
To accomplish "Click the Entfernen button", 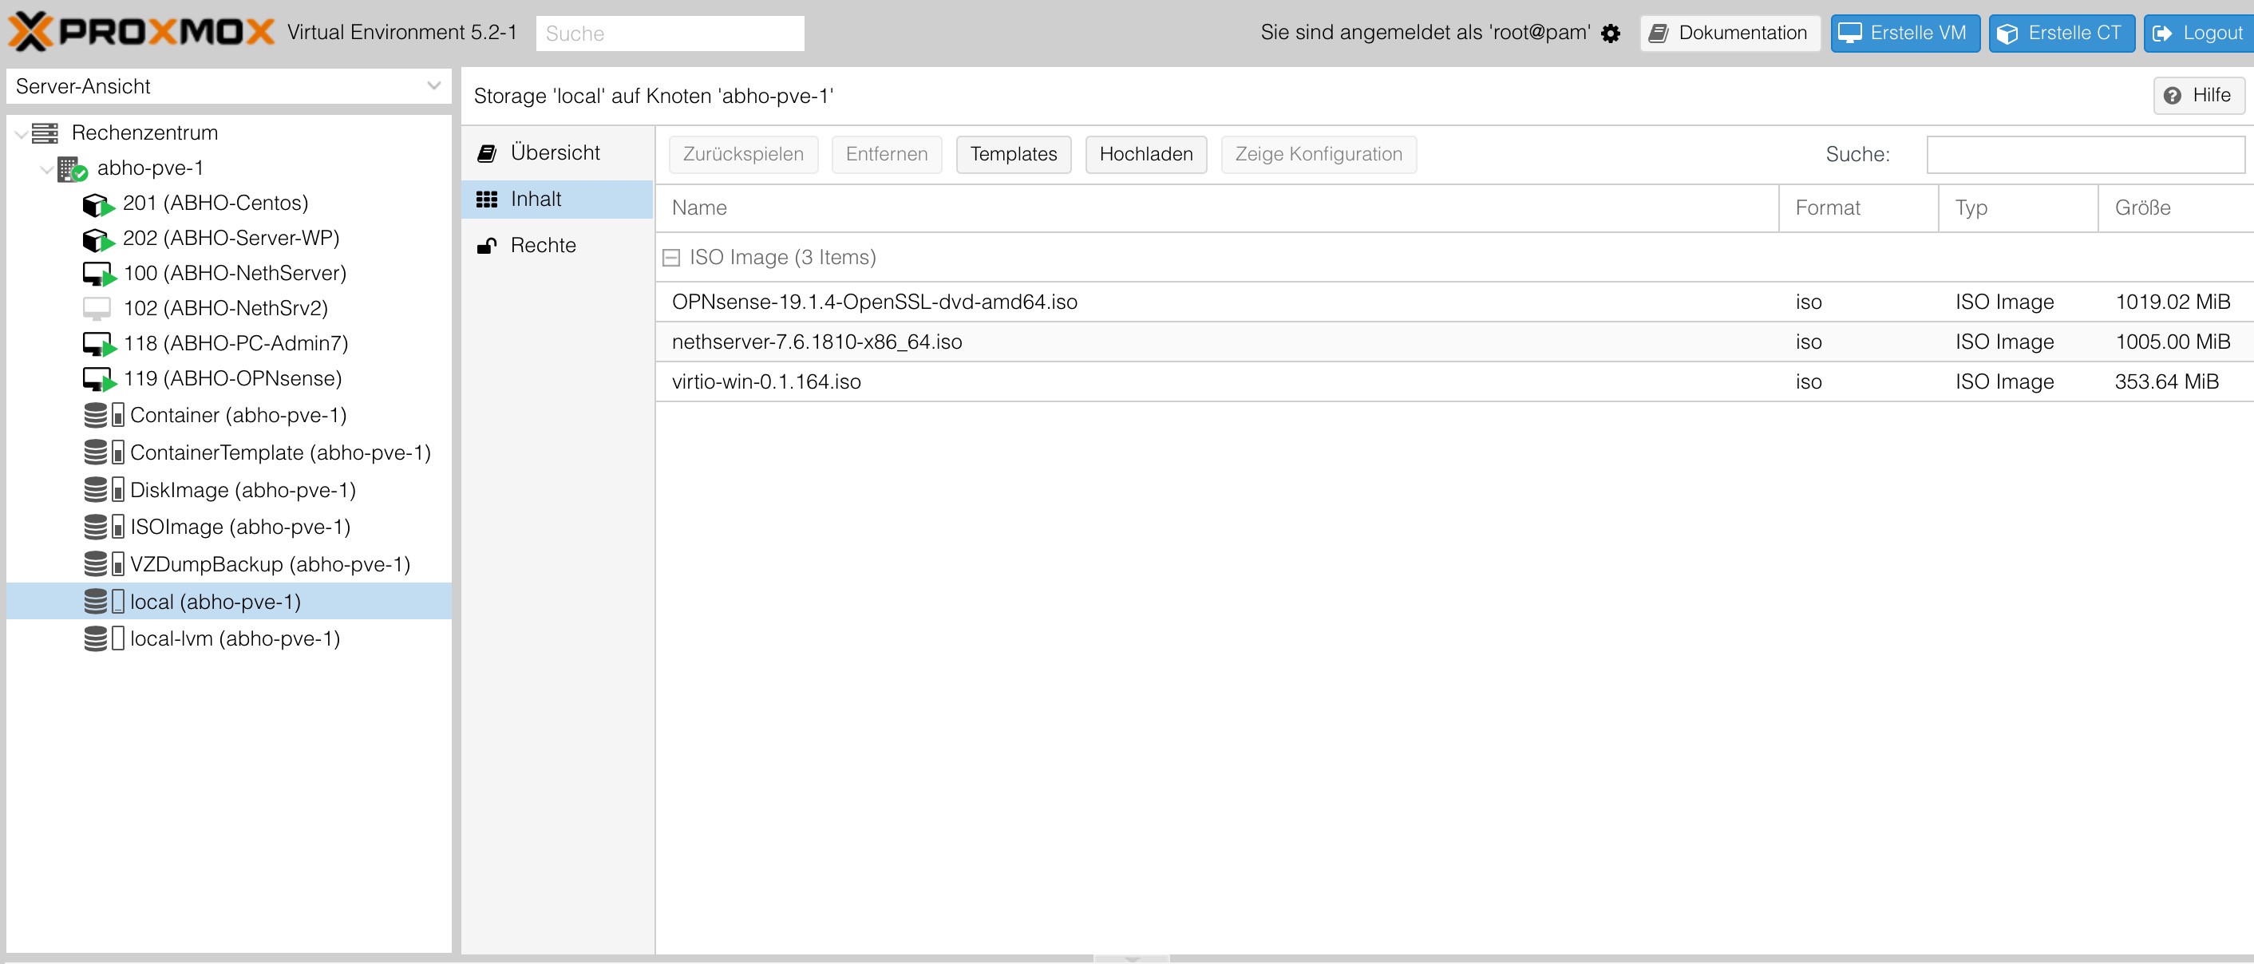I will (x=887, y=155).
